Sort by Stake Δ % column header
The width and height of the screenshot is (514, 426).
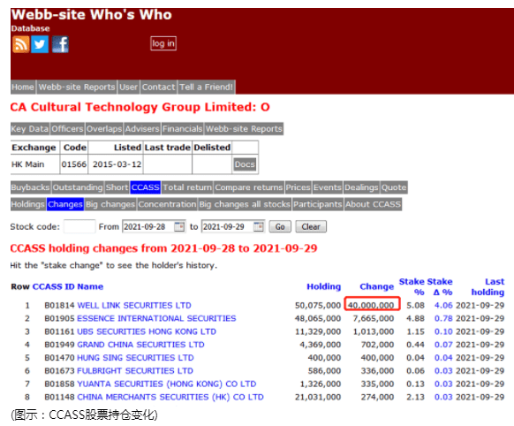pyautogui.click(x=440, y=286)
